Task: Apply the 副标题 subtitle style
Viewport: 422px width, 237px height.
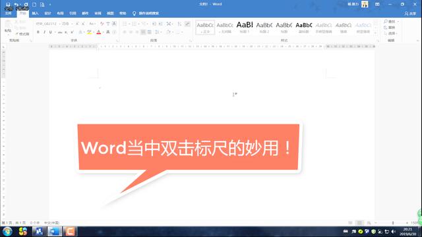Action: 304,27
